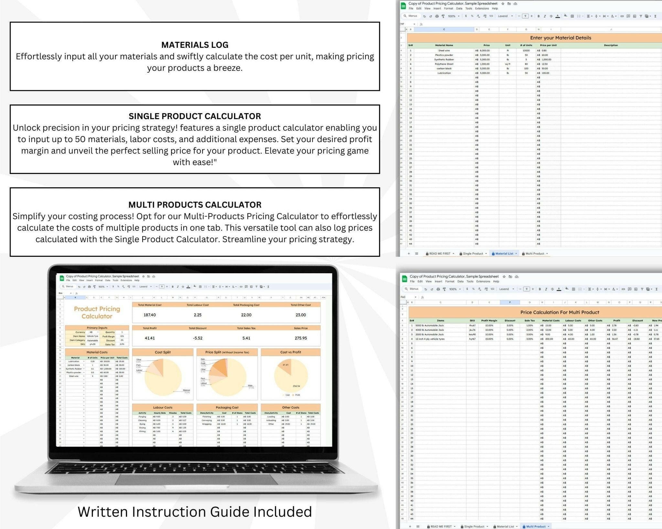Star the spreadsheet as favorite

(503, 4)
